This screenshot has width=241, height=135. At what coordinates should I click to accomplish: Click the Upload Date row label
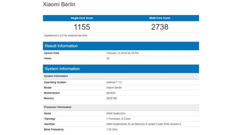(51, 53)
